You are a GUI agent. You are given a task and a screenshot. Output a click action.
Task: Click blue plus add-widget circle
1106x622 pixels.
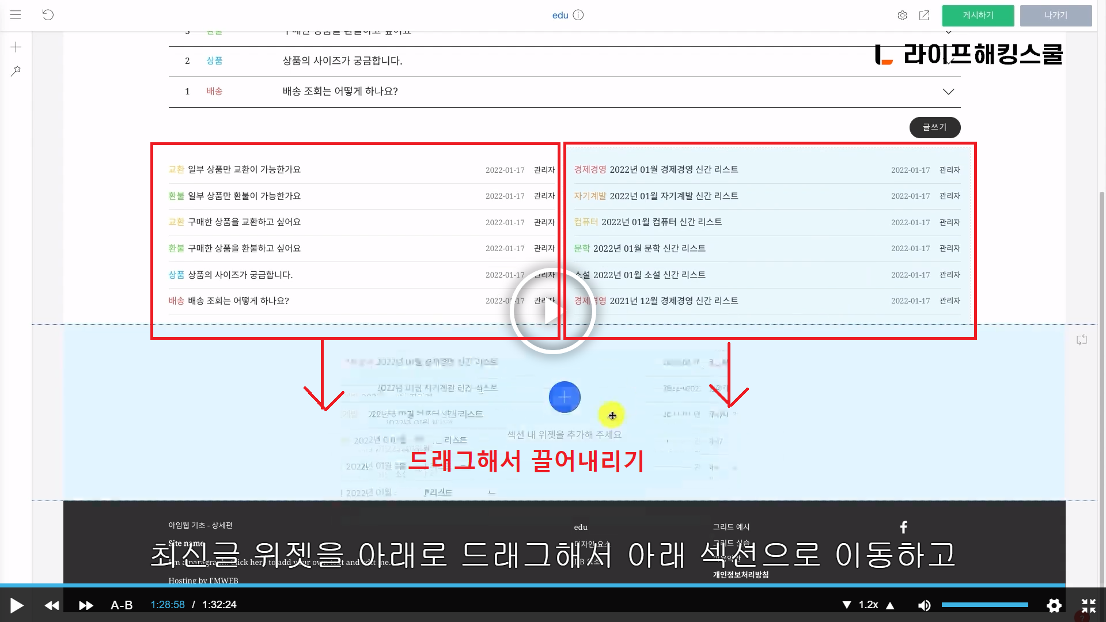point(565,397)
